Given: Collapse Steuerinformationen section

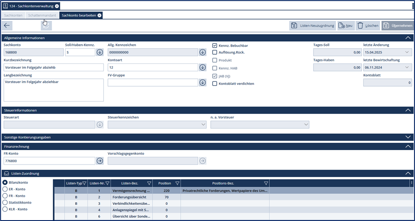Looking at the screenshot, I should click(x=408, y=110).
